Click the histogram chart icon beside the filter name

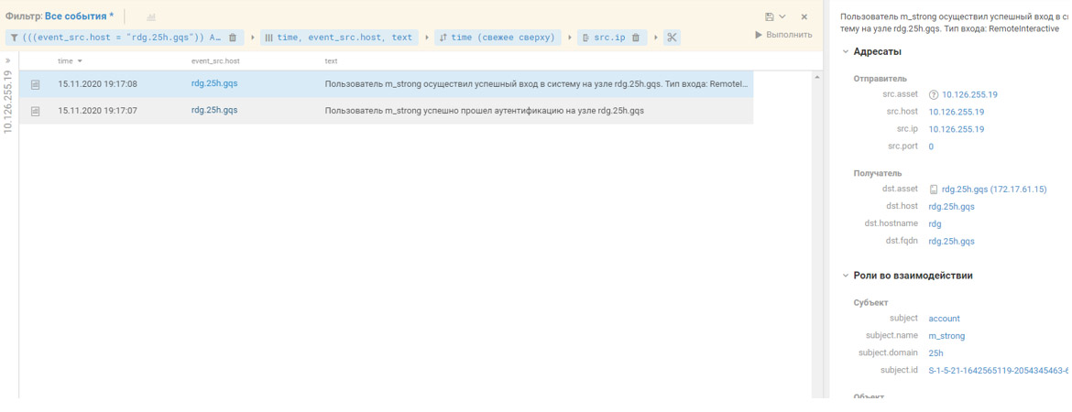pos(151,16)
